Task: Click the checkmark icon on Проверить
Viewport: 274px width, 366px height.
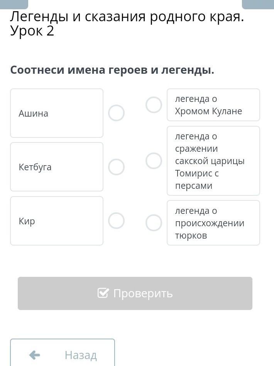Action: [103, 293]
